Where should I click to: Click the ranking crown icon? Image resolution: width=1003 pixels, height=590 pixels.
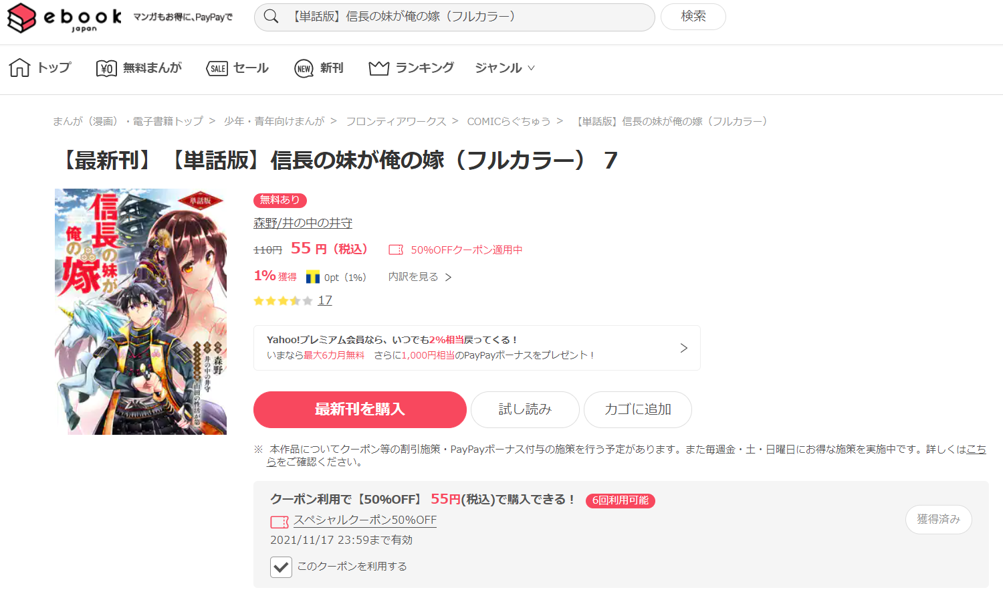pyautogui.click(x=379, y=68)
